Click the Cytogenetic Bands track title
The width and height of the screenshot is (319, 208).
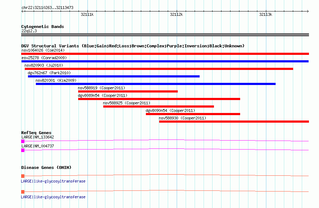coord(43,27)
